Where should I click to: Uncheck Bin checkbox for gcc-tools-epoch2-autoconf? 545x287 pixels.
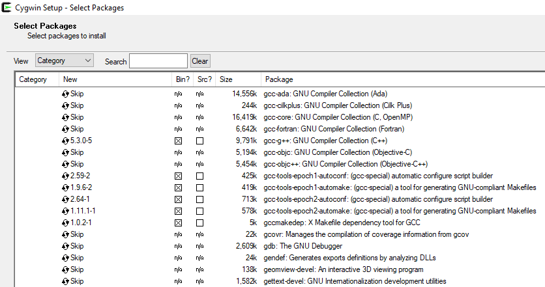(x=179, y=200)
